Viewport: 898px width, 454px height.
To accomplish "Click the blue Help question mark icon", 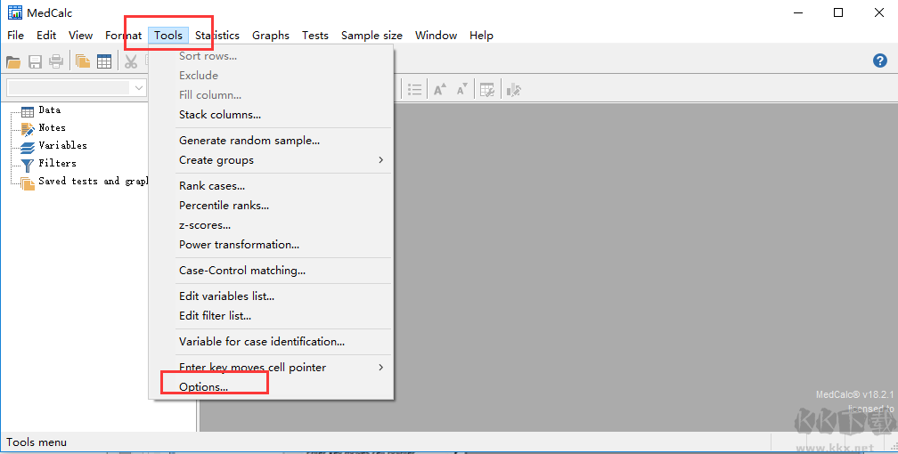I will (x=880, y=61).
